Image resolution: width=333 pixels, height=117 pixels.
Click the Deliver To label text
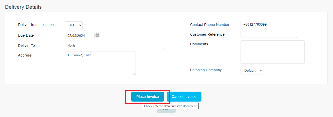(x=26, y=46)
